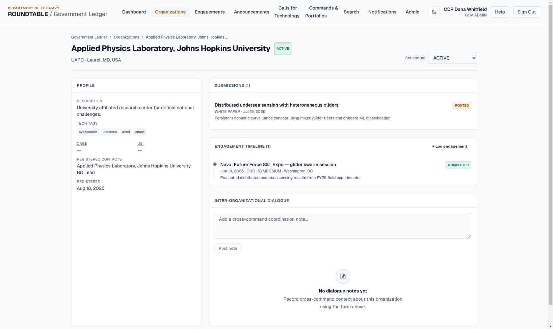
Task: Open the Distributed undersea sensing submission
Action: 276,105
